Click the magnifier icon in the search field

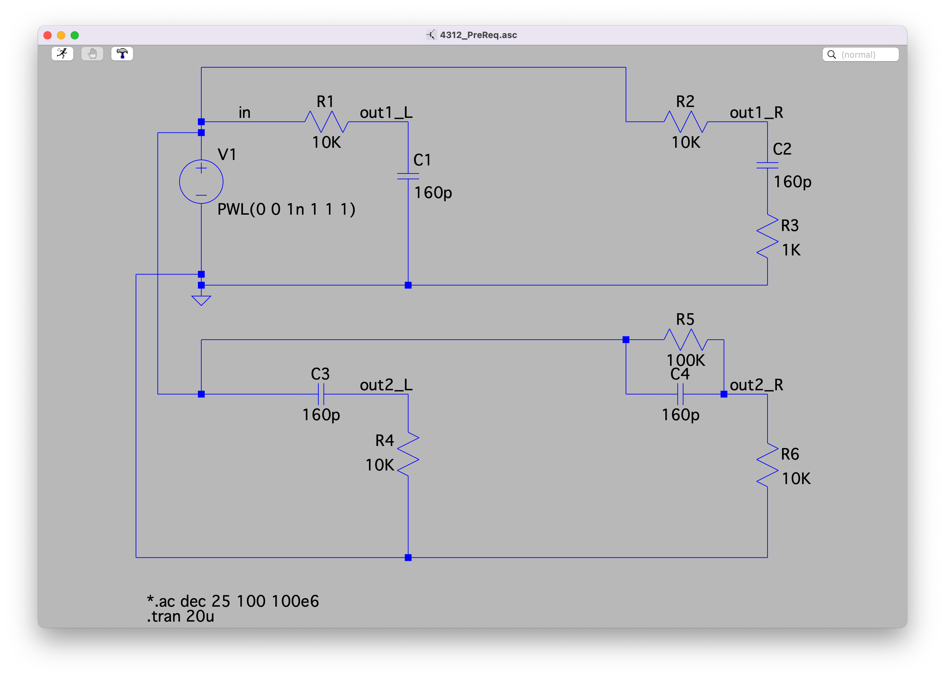831,55
